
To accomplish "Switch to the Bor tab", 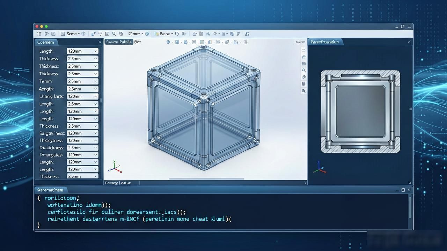I will click(x=138, y=42).
